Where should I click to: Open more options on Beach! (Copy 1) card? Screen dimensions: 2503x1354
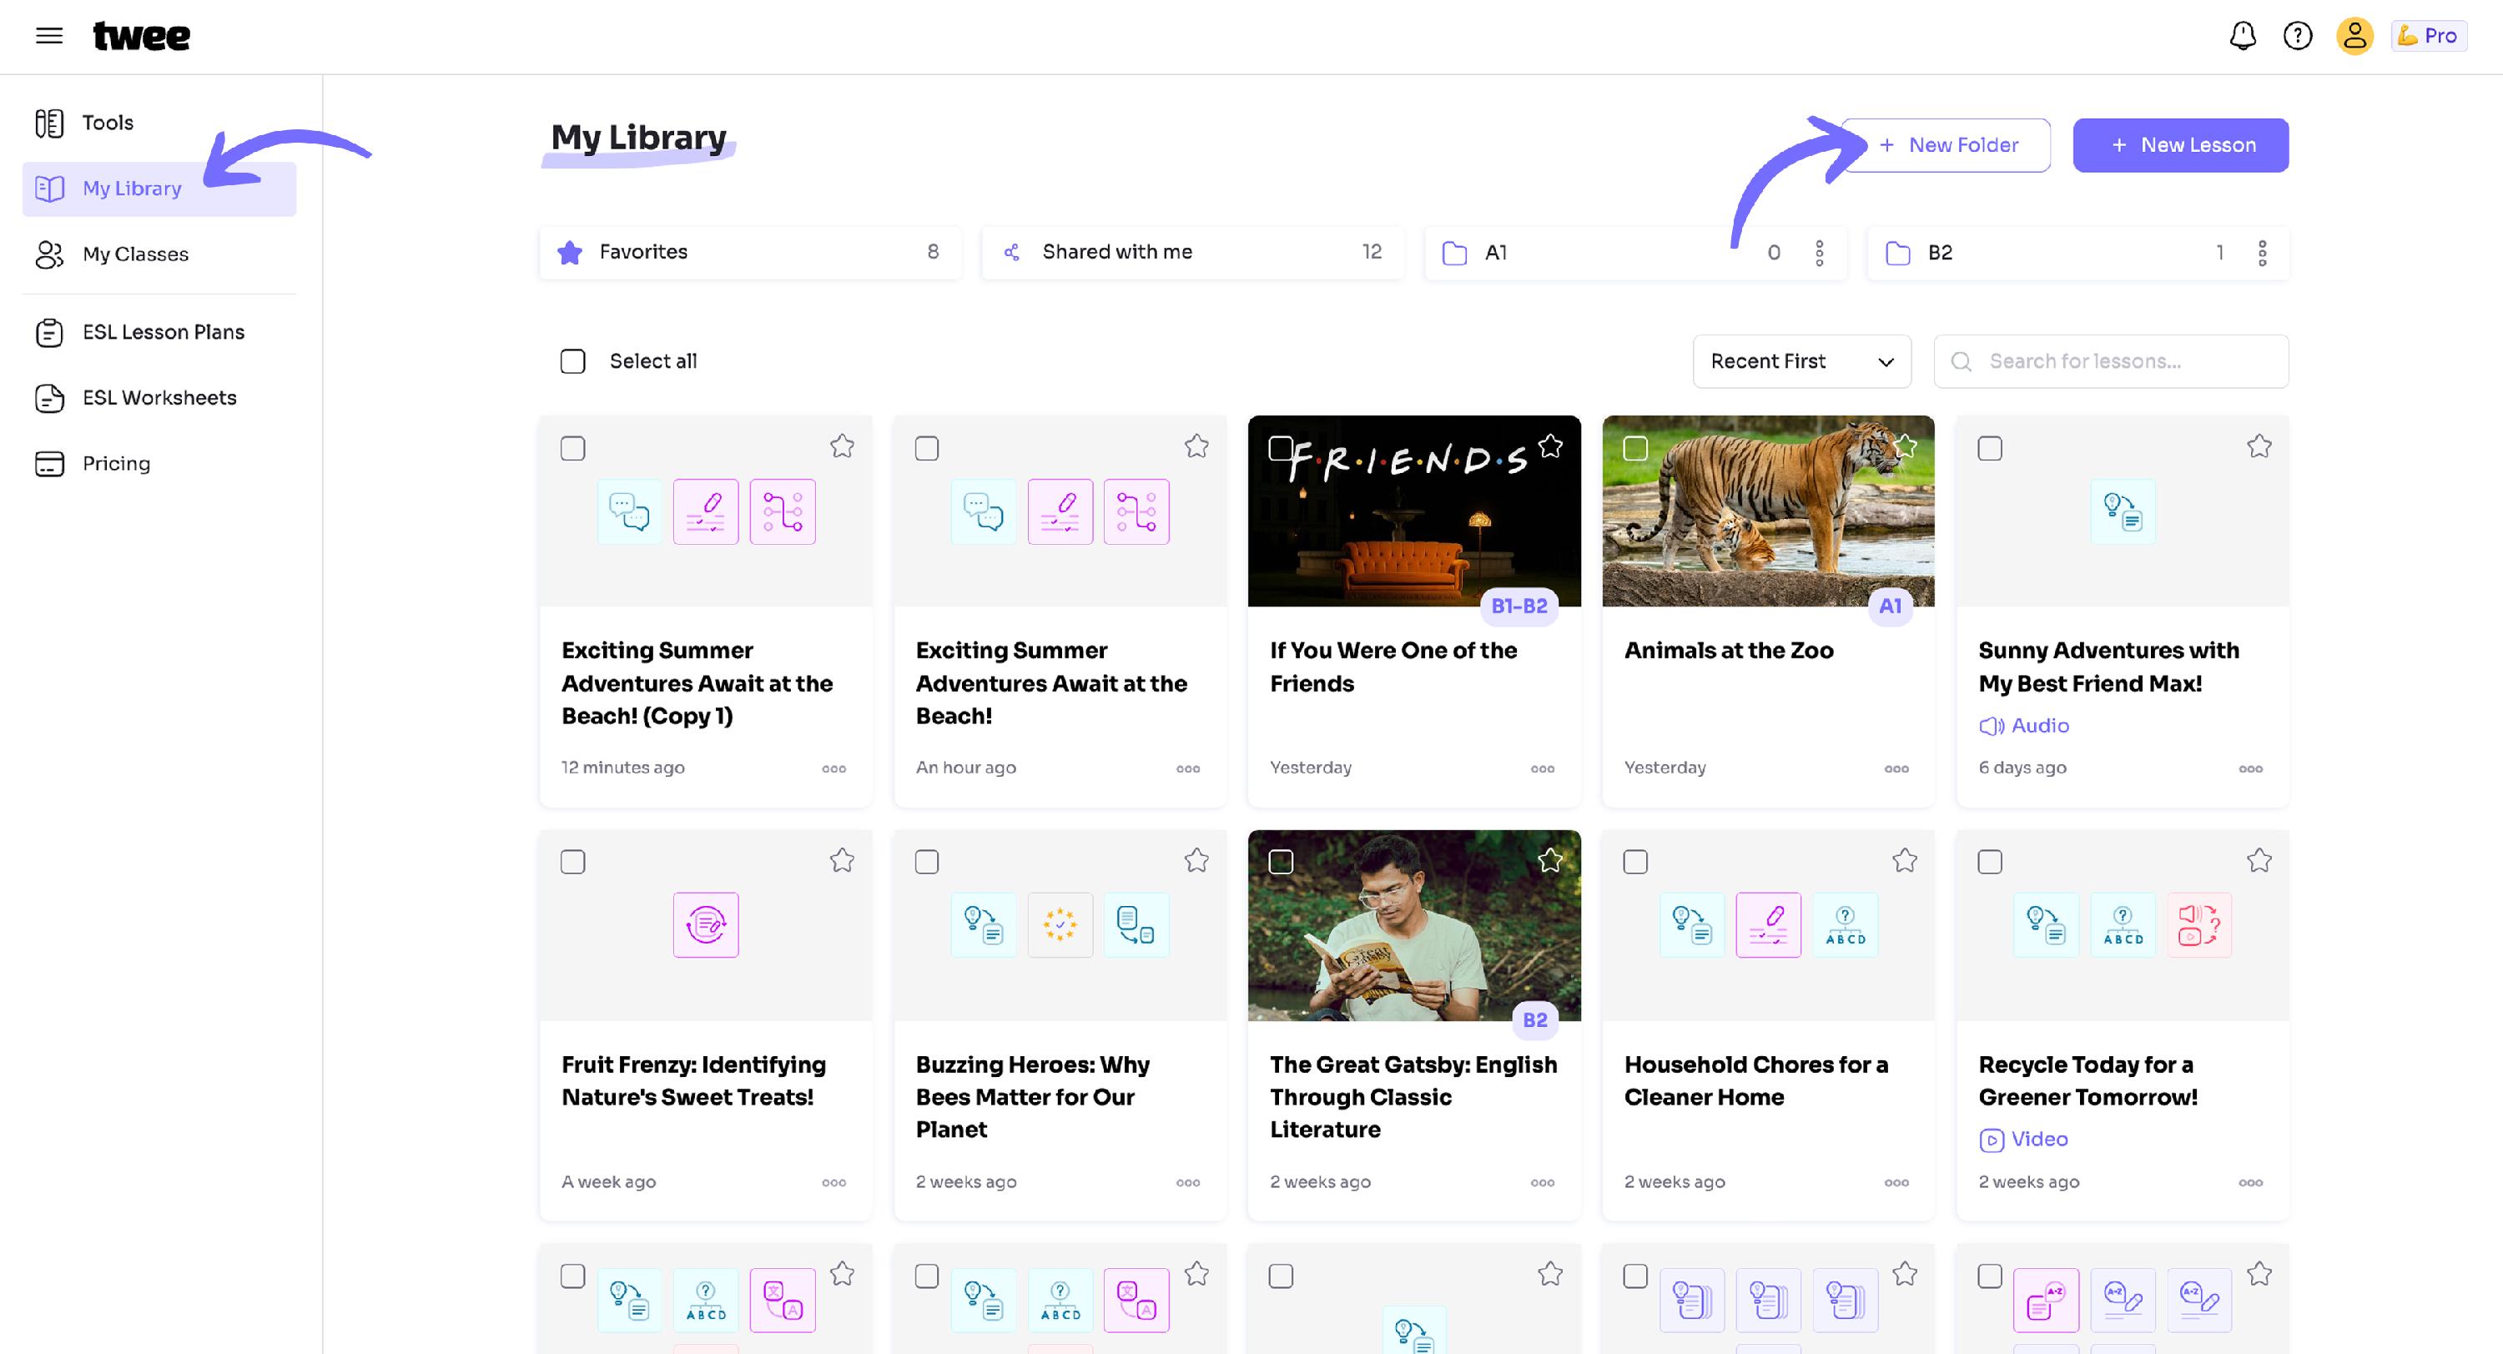833,769
